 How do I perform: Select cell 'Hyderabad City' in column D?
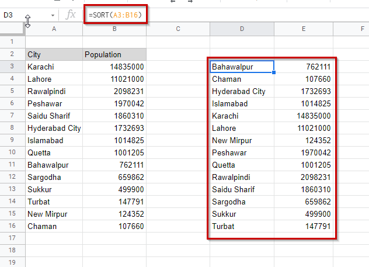point(242,91)
